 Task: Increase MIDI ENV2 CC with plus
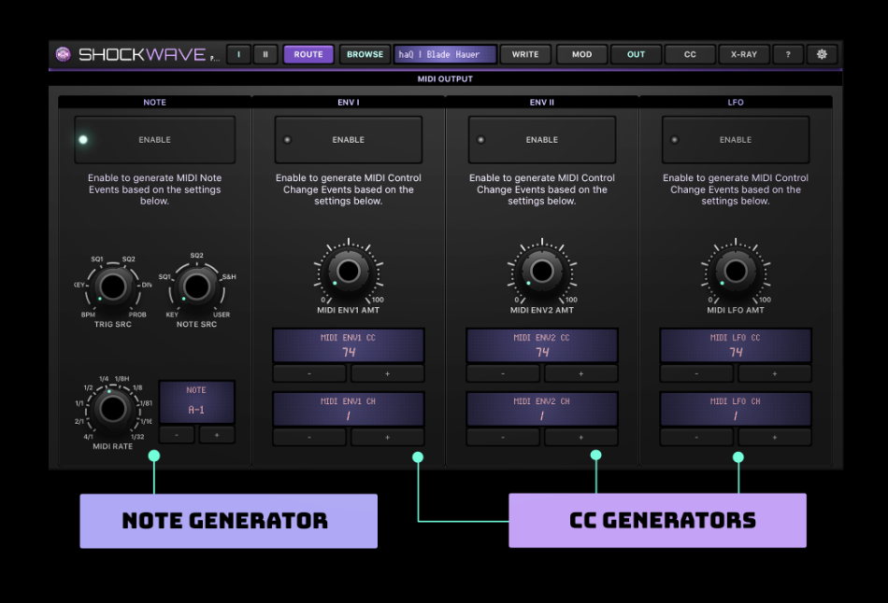pos(581,373)
